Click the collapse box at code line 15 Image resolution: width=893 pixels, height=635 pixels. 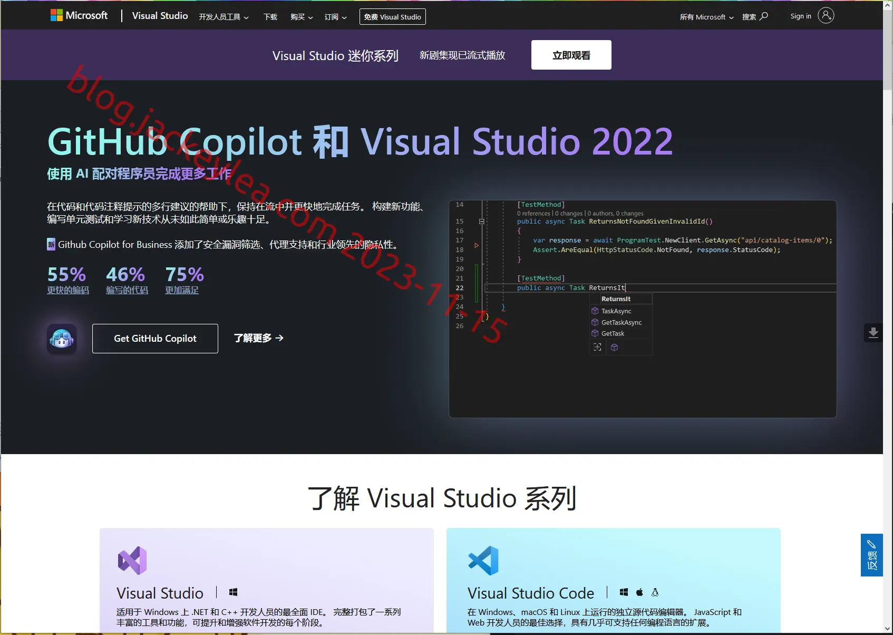pos(481,222)
